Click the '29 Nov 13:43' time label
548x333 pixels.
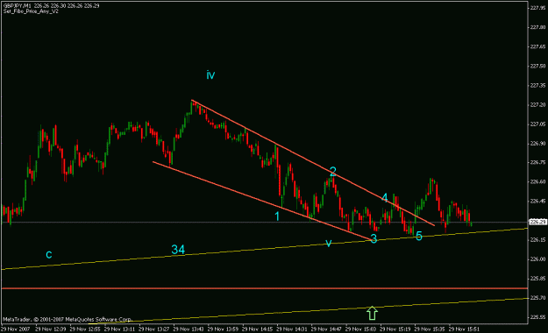[x=189, y=329]
